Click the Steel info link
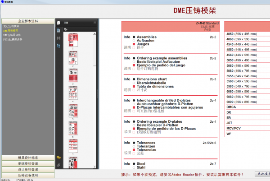Screen dimensions: 270x181 pyautogui.click(x=141, y=164)
